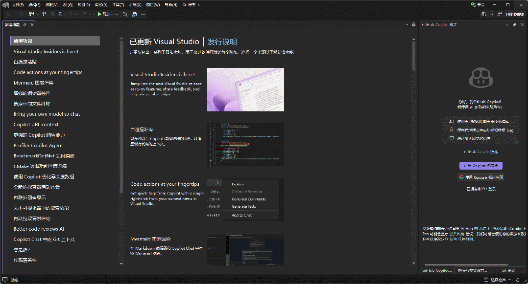Switch to the Git 更改 bottom tab

tap(508, 270)
